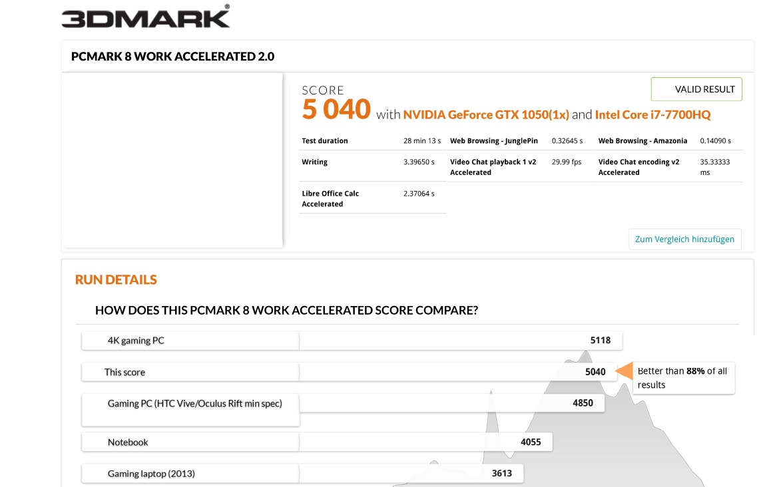Click the empty result thumbnail panel
The height and width of the screenshot is (487, 779).
172,160
